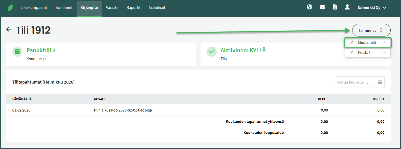401x149 pixels.
Task: Switch to the Kirjanpito tab
Action: point(89,8)
